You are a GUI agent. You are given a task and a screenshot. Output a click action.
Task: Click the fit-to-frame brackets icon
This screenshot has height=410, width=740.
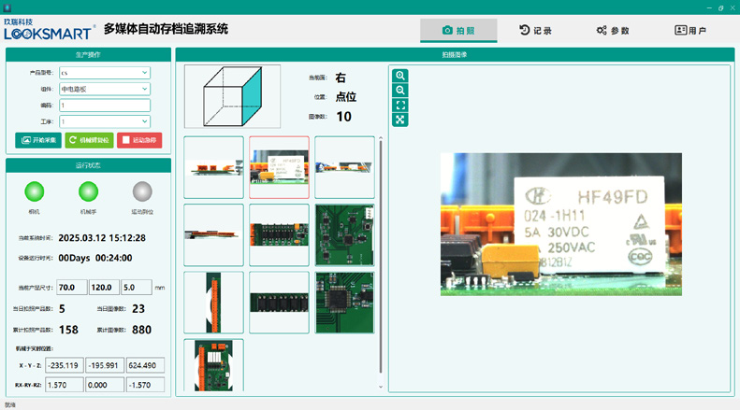click(x=400, y=106)
